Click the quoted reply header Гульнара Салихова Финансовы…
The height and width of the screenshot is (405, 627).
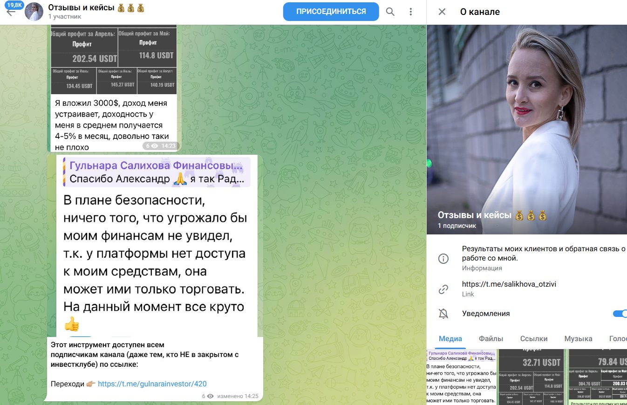click(x=157, y=172)
